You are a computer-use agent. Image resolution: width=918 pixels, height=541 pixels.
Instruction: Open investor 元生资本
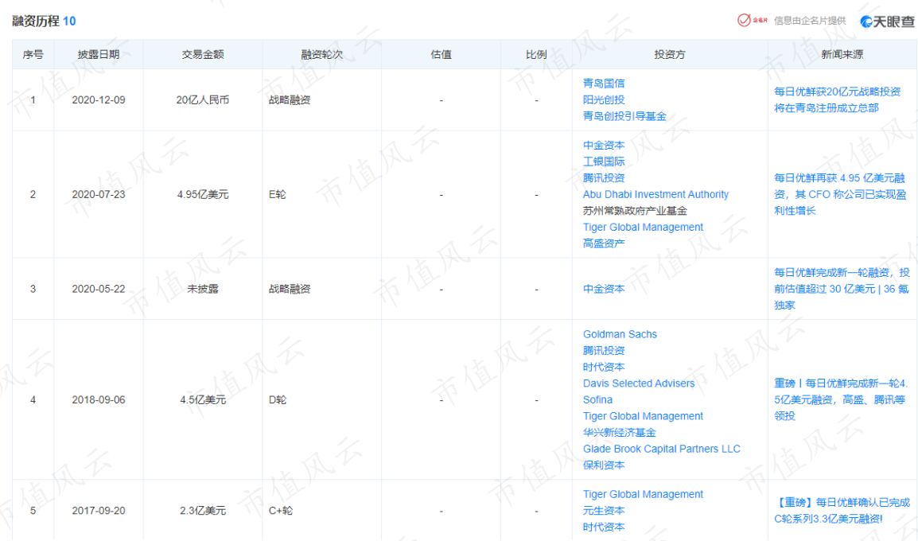(x=604, y=511)
